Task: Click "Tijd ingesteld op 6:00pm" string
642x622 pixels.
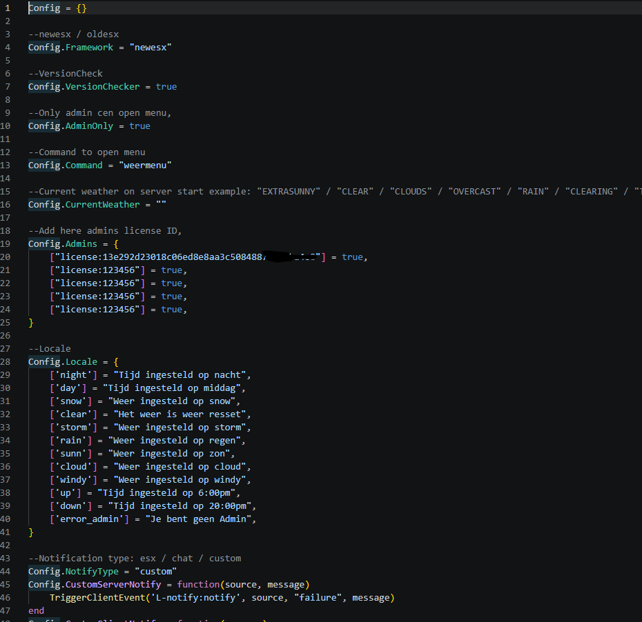Action: tap(166, 493)
